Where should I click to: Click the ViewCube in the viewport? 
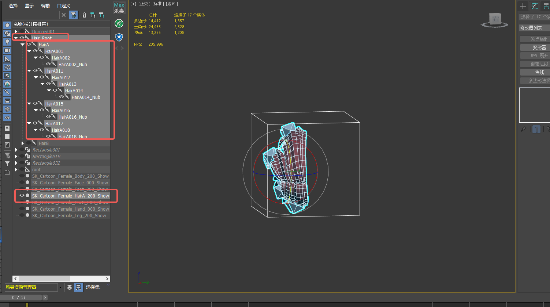pyautogui.click(x=495, y=20)
